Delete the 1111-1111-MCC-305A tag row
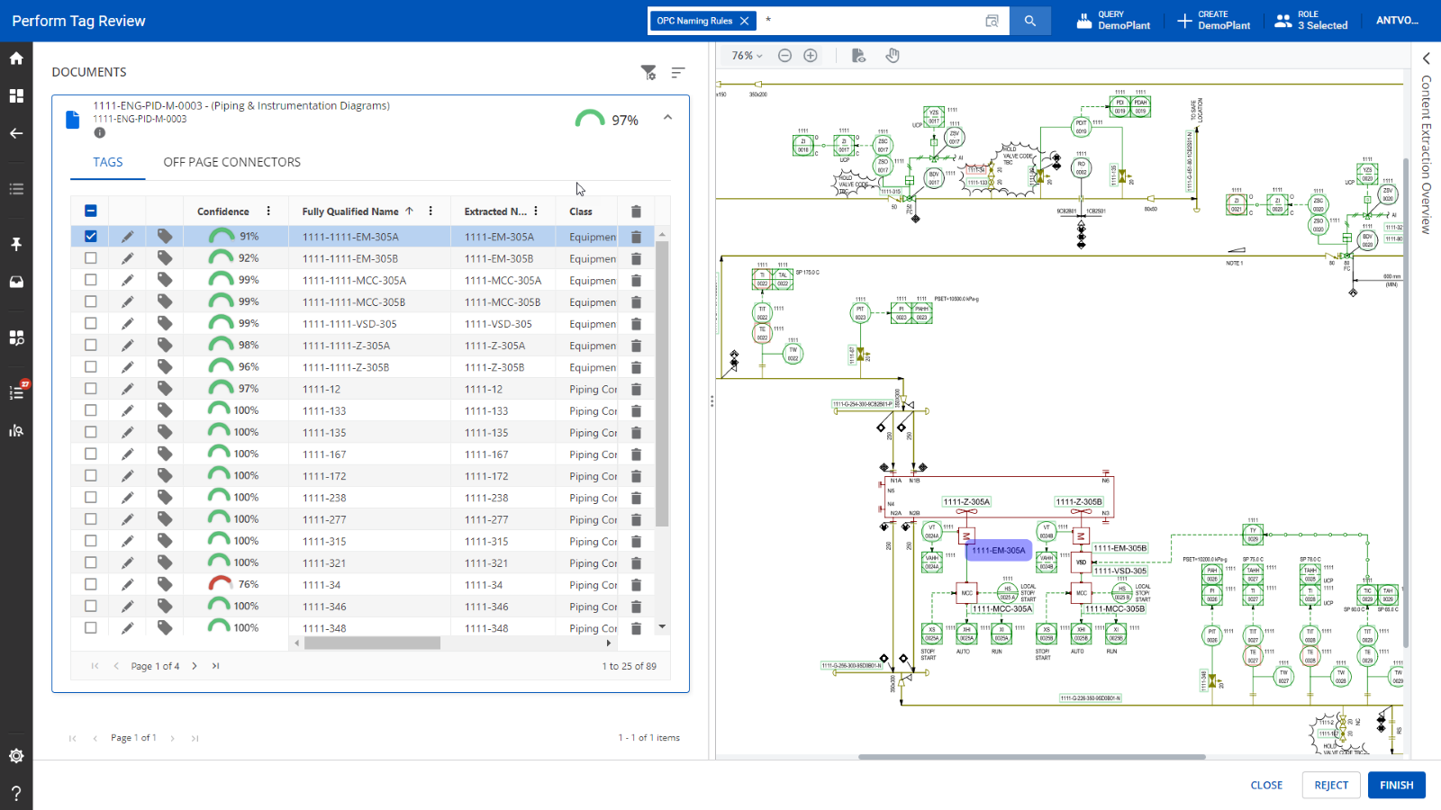This screenshot has width=1441, height=810. click(636, 280)
